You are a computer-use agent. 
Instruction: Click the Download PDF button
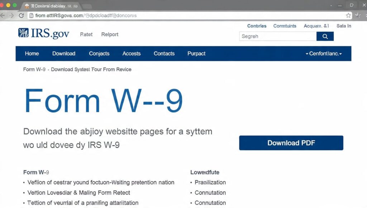[x=291, y=143]
